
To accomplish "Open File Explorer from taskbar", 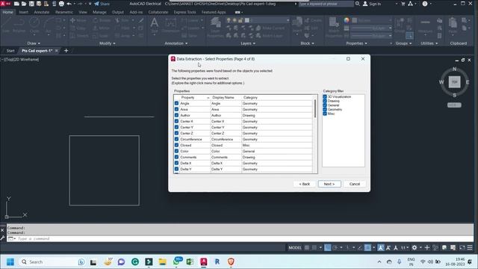I will click(163, 262).
